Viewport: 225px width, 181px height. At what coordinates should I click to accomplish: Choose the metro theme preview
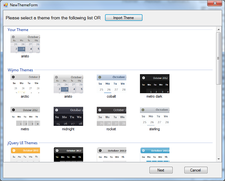[25, 116]
